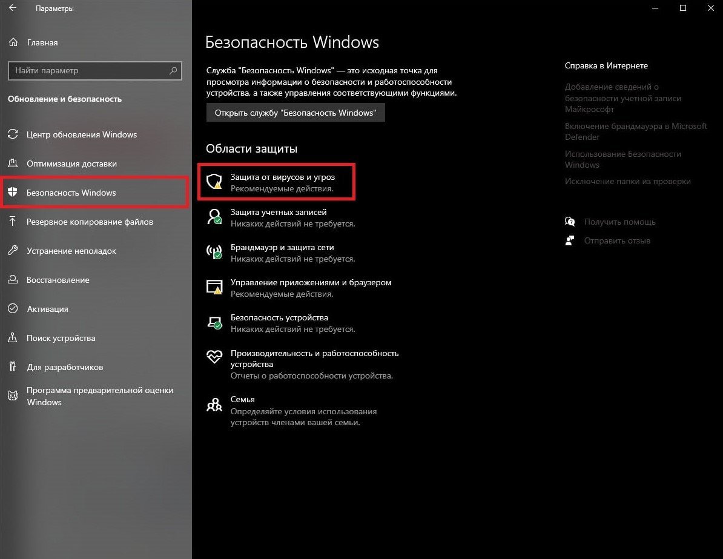Click the magnifier icon in search box
The image size is (723, 559).
[x=173, y=71]
